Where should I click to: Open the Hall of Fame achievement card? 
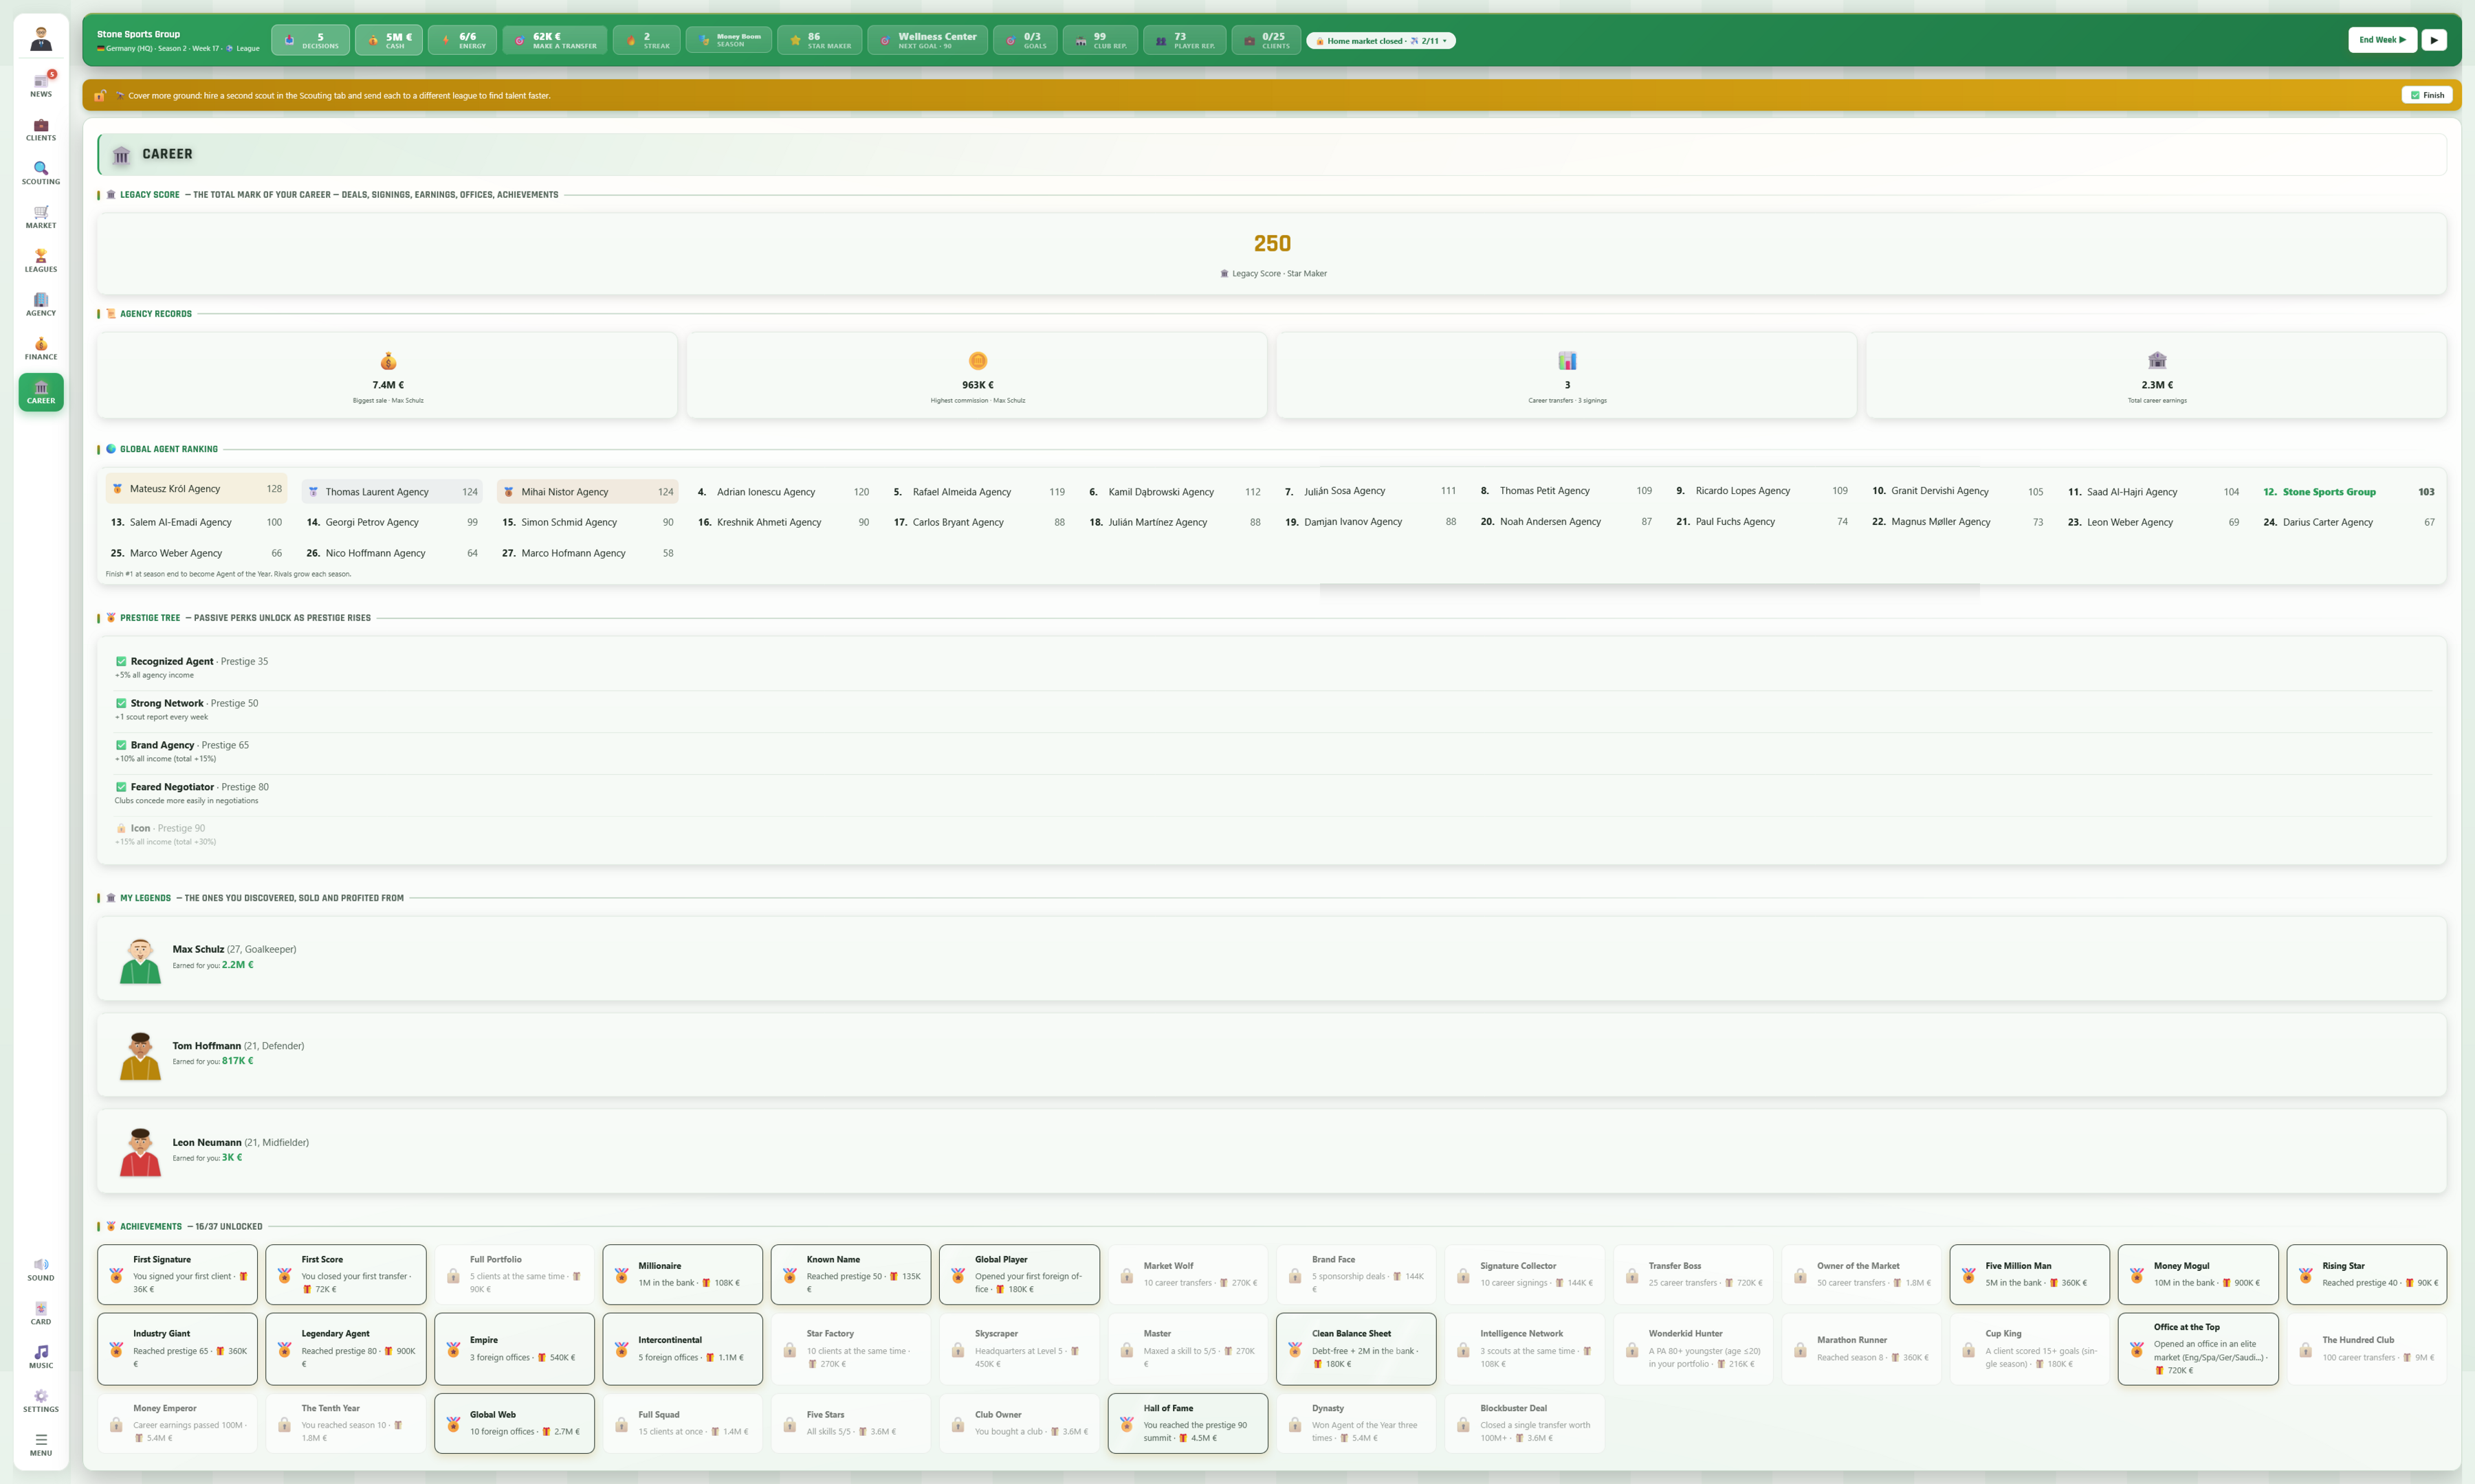(x=1187, y=1423)
